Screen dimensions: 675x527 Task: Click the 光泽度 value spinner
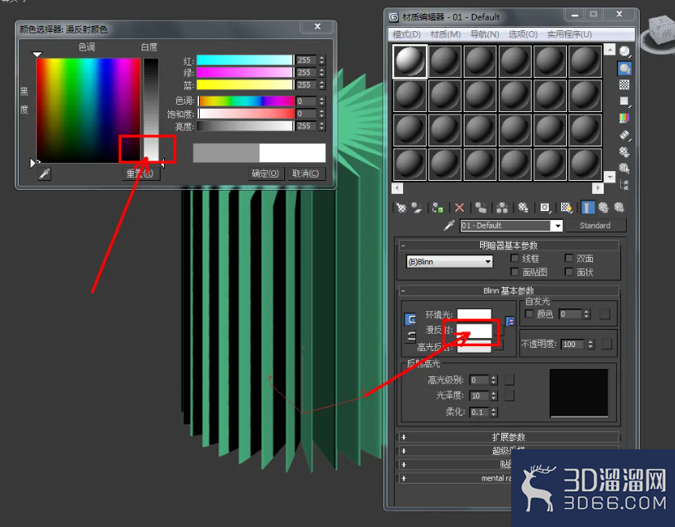(494, 396)
